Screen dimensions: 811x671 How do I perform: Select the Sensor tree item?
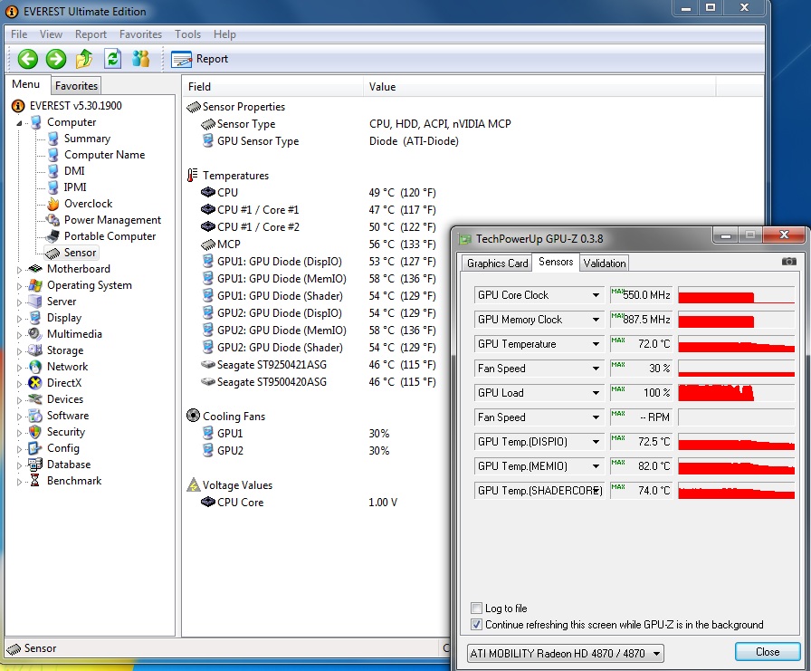(x=71, y=253)
